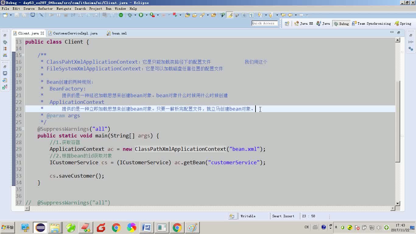416x234 pixels.
Task: Click the Last Edit Location icon
Action: (x=283, y=15)
